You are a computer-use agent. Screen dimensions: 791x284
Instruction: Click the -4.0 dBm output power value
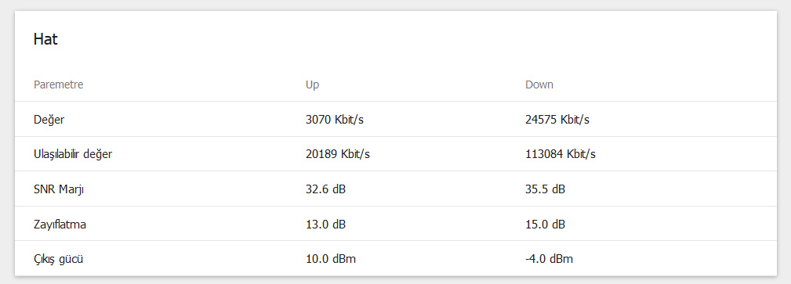pos(550,259)
